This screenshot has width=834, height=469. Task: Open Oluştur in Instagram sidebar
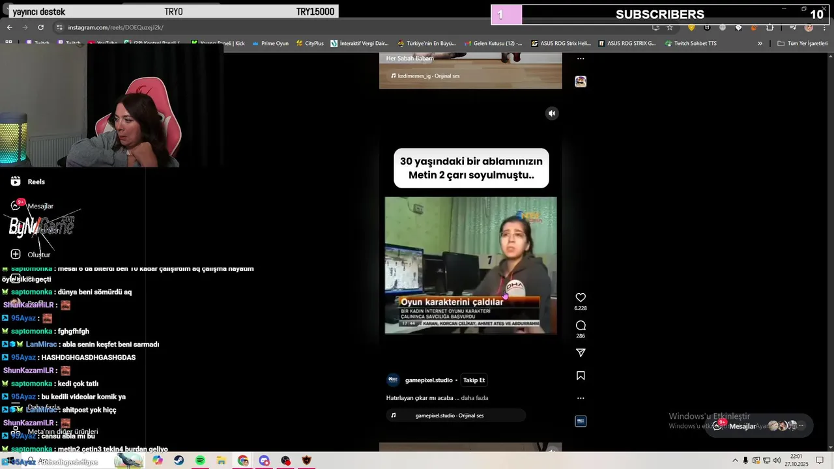click(x=31, y=254)
